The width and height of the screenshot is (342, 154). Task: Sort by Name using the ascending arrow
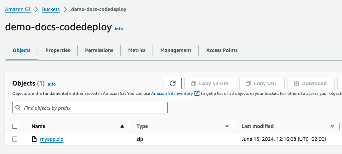click(x=122, y=126)
